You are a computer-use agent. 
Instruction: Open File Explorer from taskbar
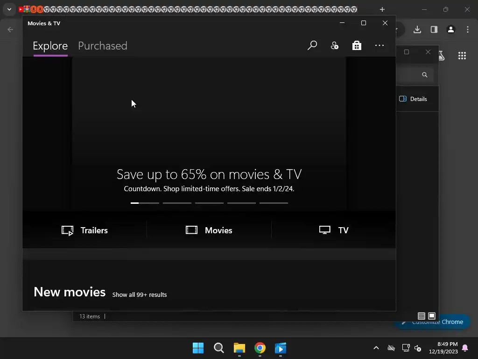239,348
